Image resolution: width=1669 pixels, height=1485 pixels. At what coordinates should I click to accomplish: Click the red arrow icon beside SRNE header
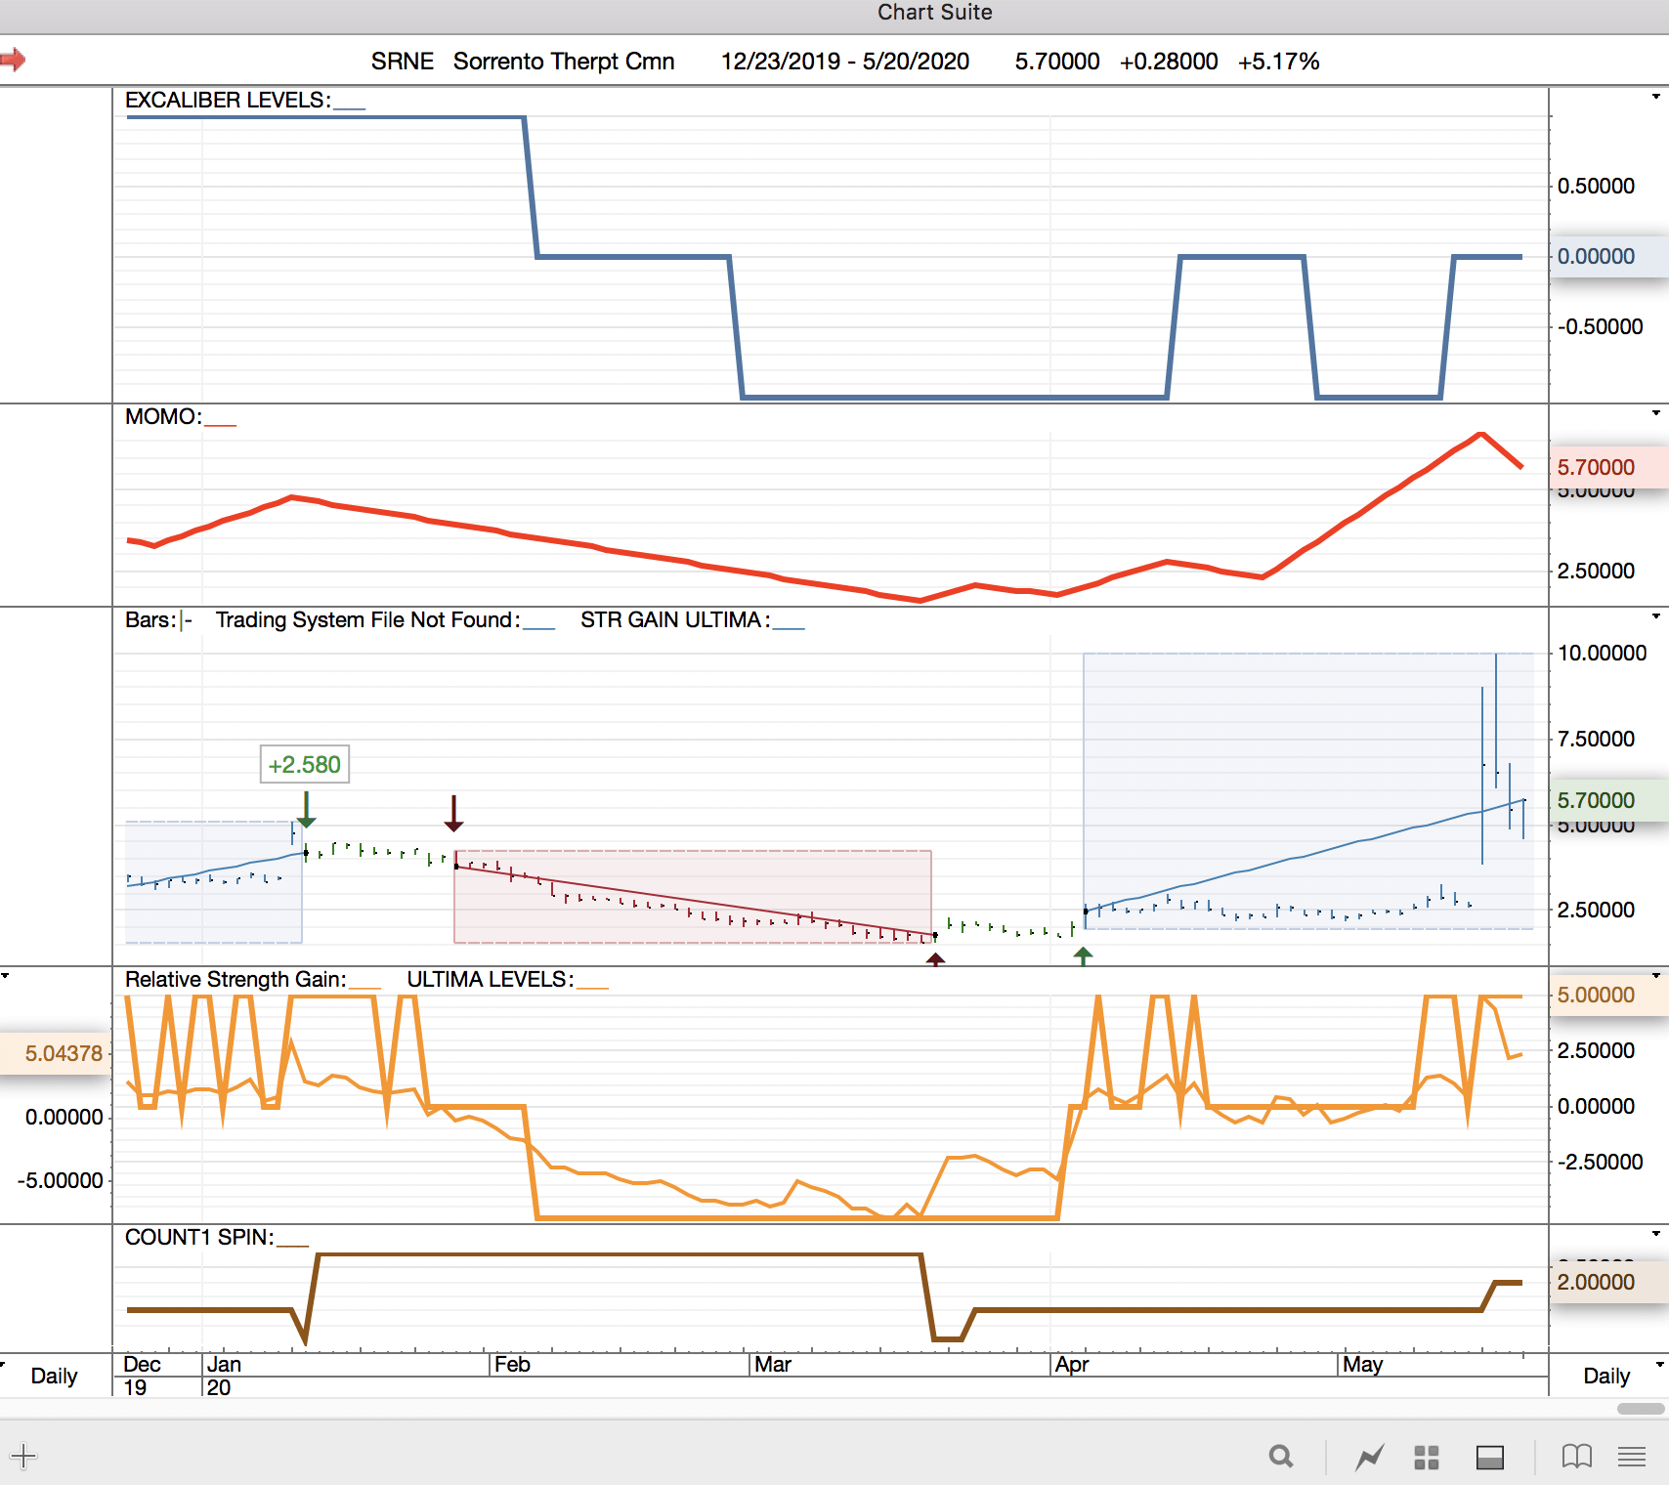pos(13,60)
